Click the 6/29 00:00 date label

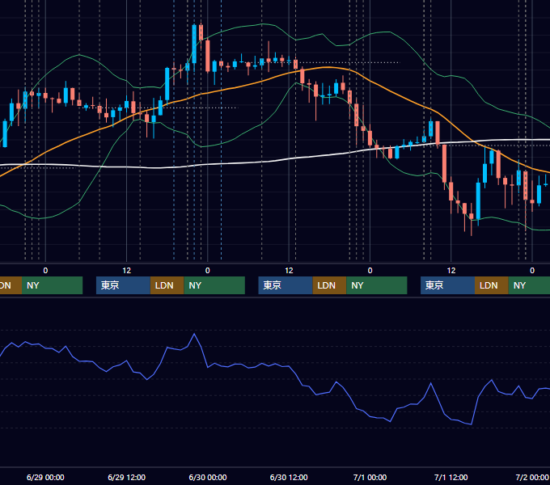(45, 477)
